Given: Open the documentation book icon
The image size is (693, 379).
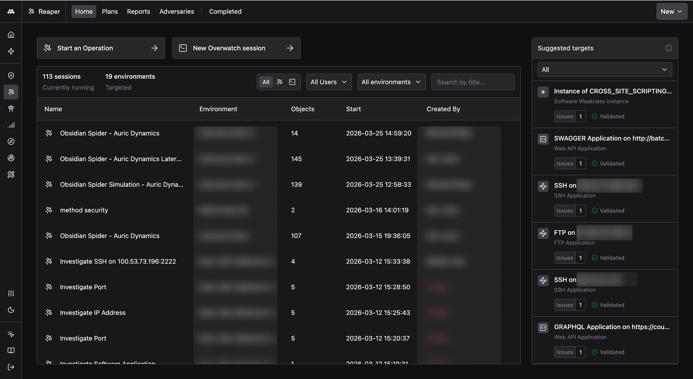Looking at the screenshot, I should (11, 350).
